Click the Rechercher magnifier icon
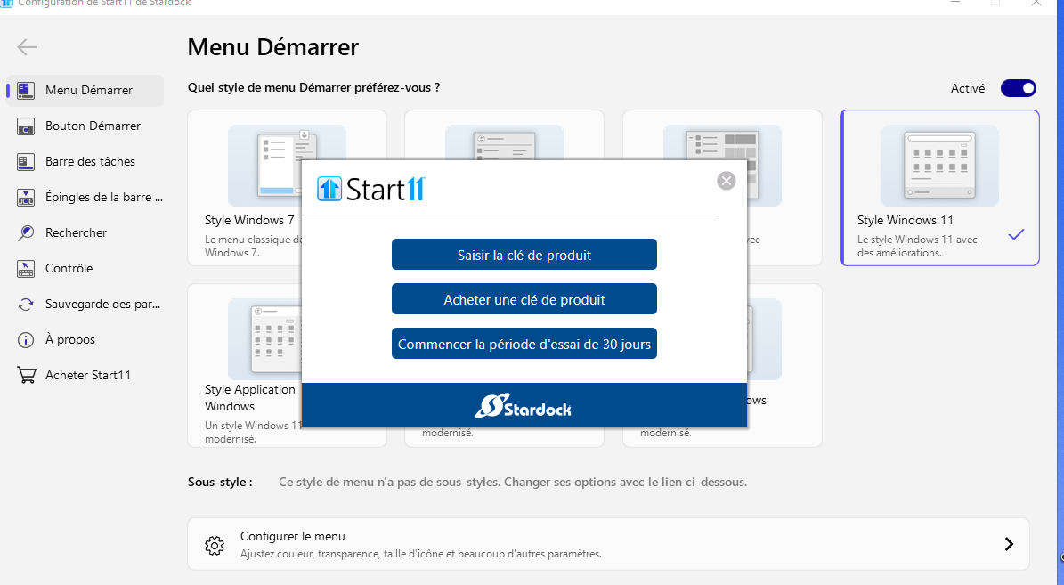Image resolution: width=1064 pixels, height=585 pixels. tap(26, 232)
